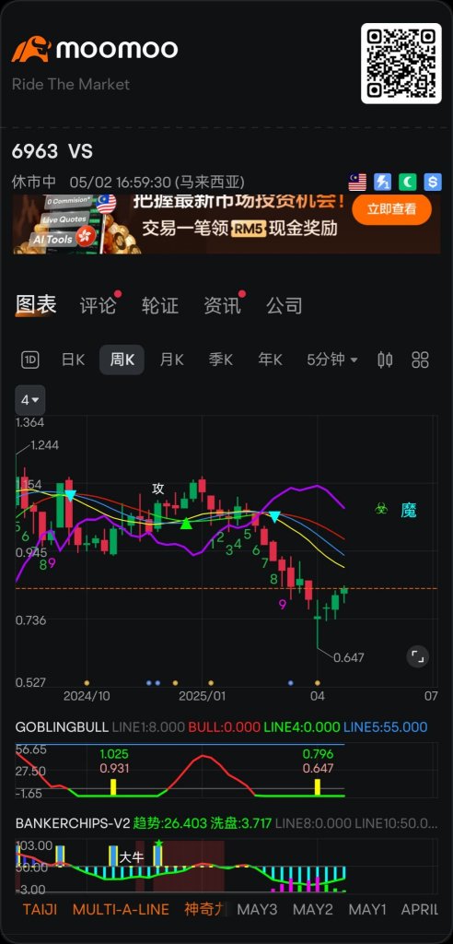The width and height of the screenshot is (453, 944).
Task: Select the 神奇九 indicator tab
Action: point(204,909)
